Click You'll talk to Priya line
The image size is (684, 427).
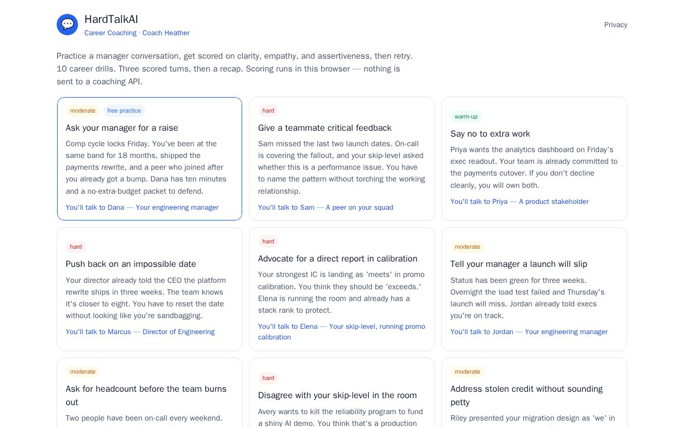[519, 202]
